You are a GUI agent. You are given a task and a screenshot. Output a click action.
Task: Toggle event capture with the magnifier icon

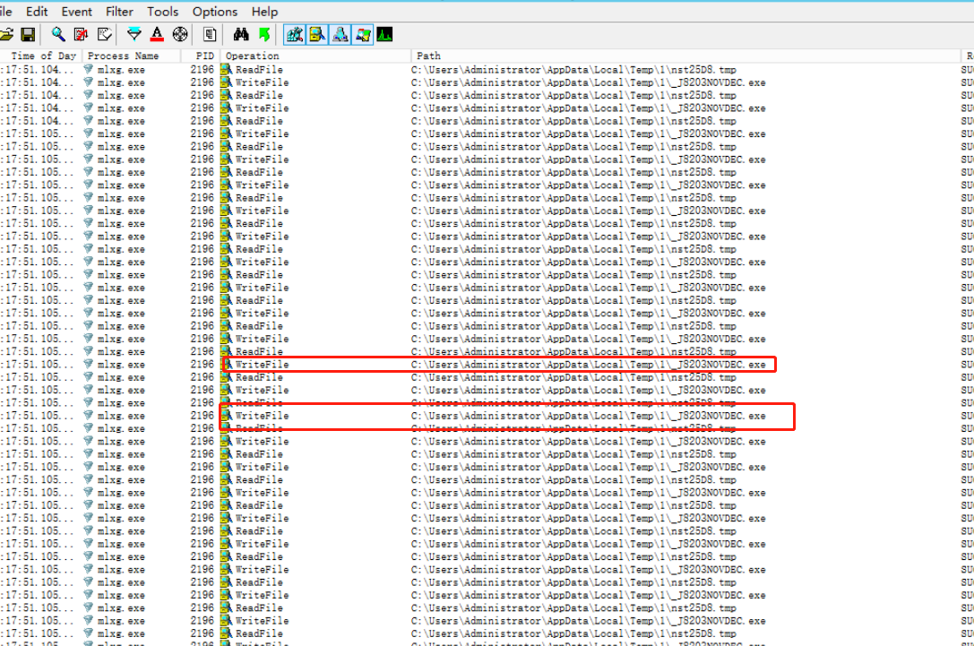(x=58, y=35)
